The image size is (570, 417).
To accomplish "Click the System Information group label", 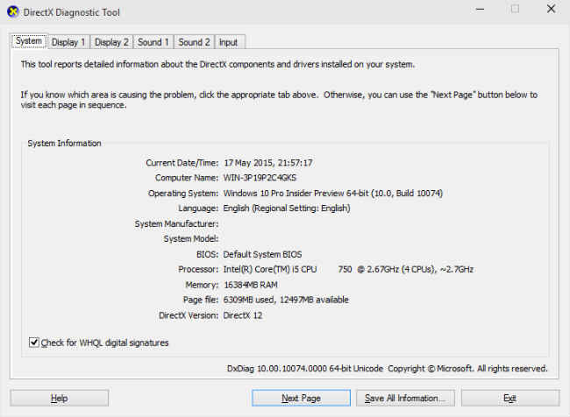I will [64, 143].
